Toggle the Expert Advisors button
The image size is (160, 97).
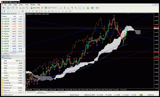[x=51, y=8]
